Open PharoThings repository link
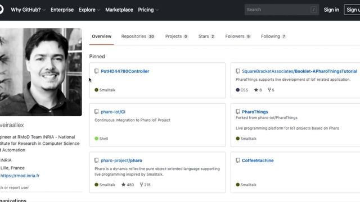This screenshot has width=360, height=202. 255,112
